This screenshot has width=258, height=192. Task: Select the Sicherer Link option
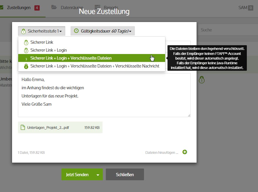point(92,42)
